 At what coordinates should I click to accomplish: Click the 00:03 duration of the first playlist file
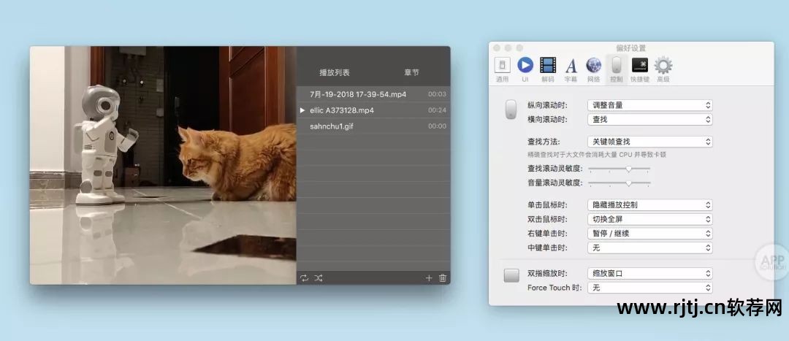(437, 94)
